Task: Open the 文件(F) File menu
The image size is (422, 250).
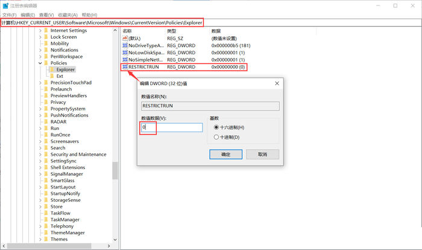Action: (10, 15)
